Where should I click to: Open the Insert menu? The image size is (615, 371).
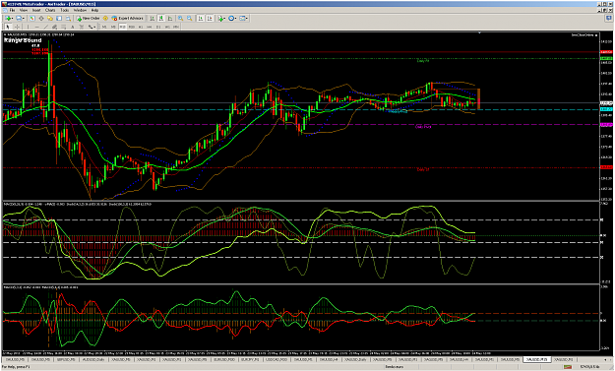[x=36, y=10]
